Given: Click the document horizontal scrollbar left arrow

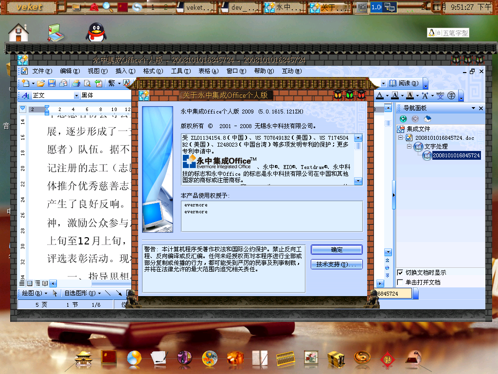Looking at the screenshot, I should [53, 283].
